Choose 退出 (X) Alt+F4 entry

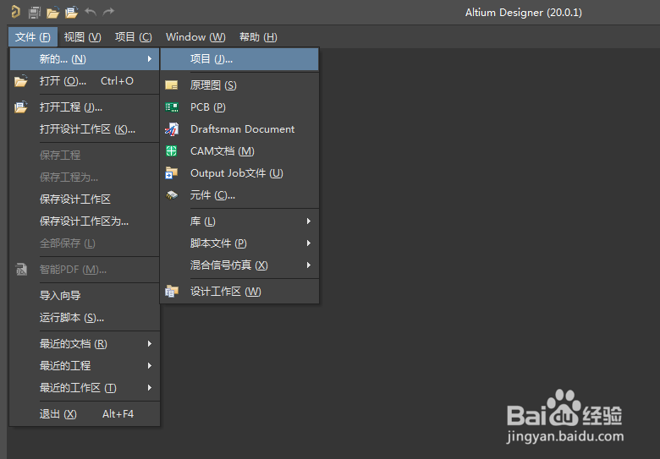[85, 414]
